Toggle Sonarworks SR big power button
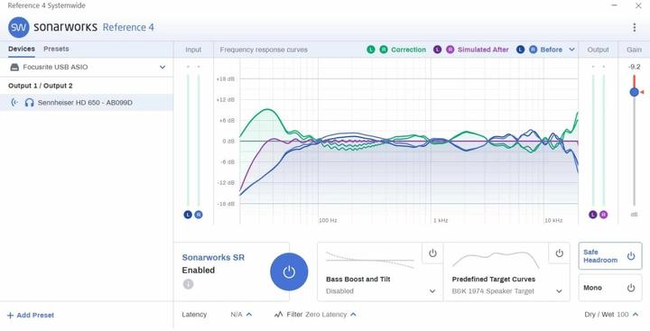This screenshot has width=650, height=331. tap(289, 271)
